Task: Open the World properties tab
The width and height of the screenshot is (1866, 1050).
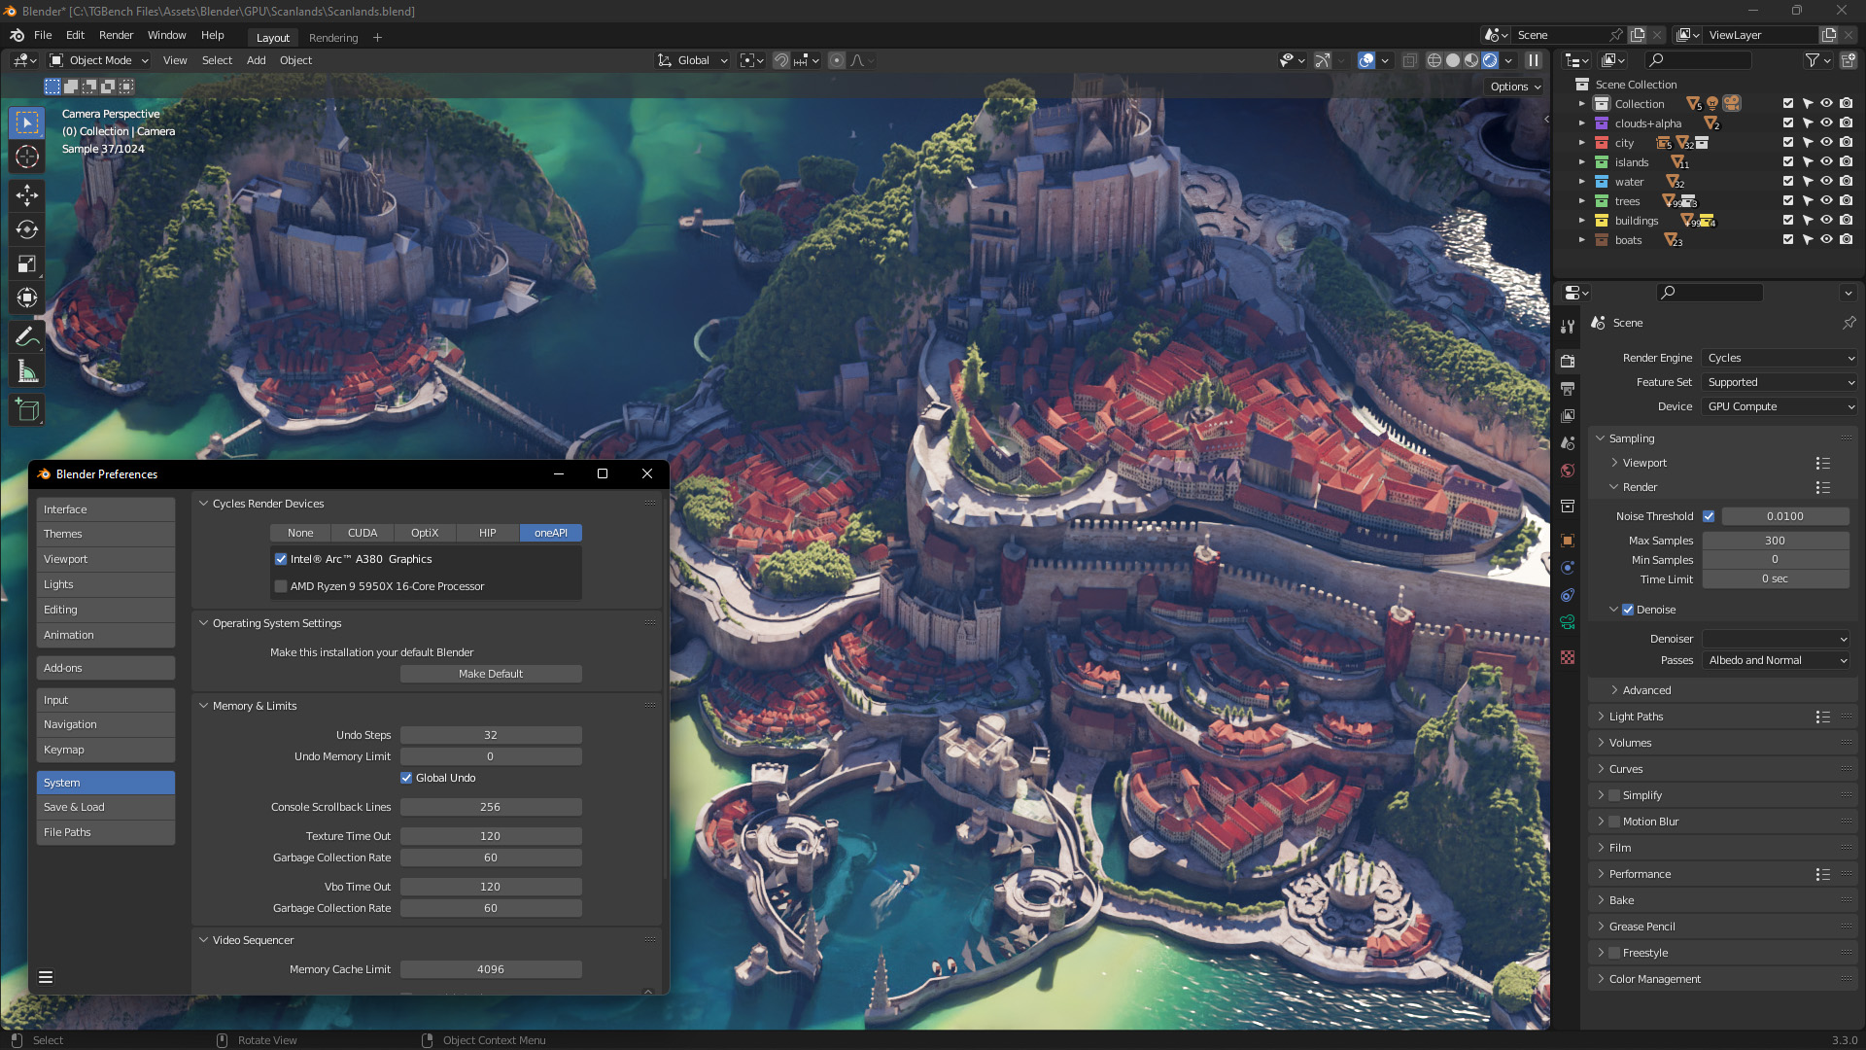Action: (x=1567, y=471)
